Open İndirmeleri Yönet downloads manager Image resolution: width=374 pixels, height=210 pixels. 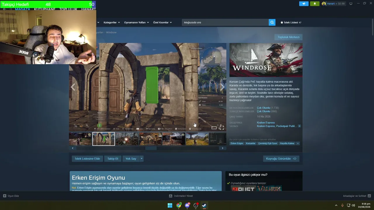[x=183, y=196]
